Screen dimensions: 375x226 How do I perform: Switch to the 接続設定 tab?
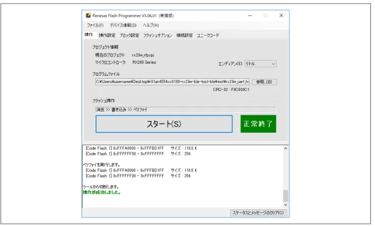coord(184,35)
